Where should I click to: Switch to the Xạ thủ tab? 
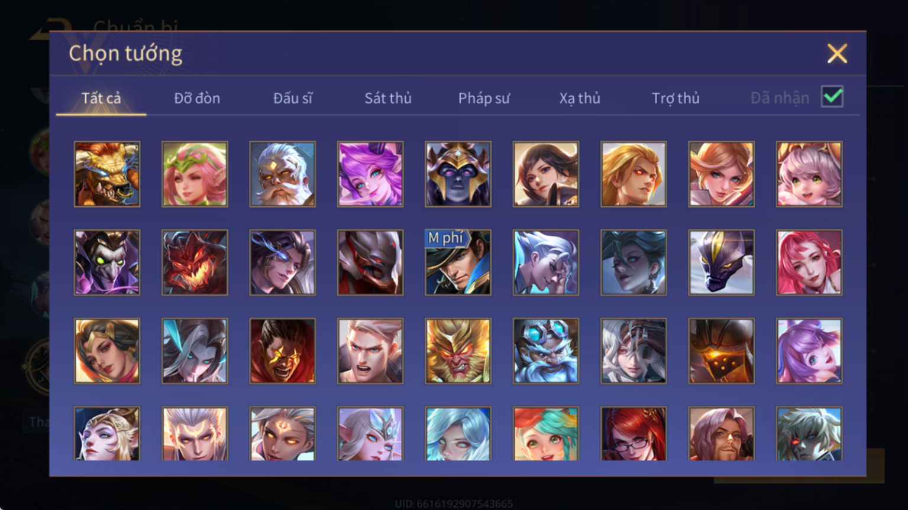[x=580, y=98]
